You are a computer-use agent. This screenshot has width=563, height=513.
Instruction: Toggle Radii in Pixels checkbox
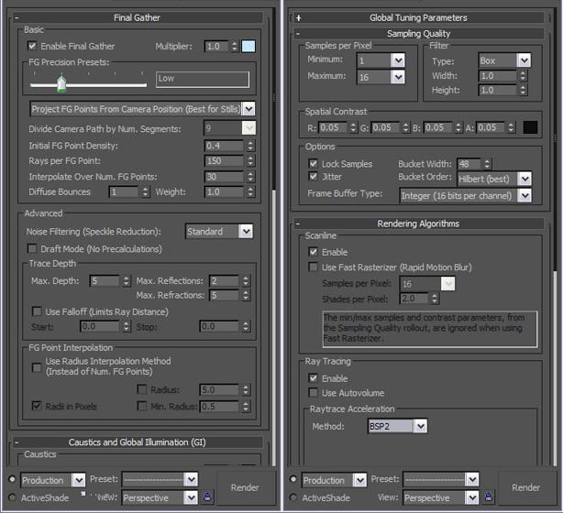[x=37, y=406]
